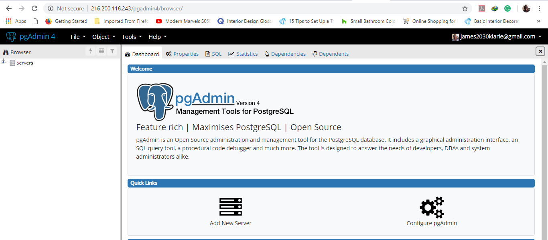Open the Online Shopping bookmark
This screenshot has width=548, height=240.
pyautogui.click(x=430, y=21)
